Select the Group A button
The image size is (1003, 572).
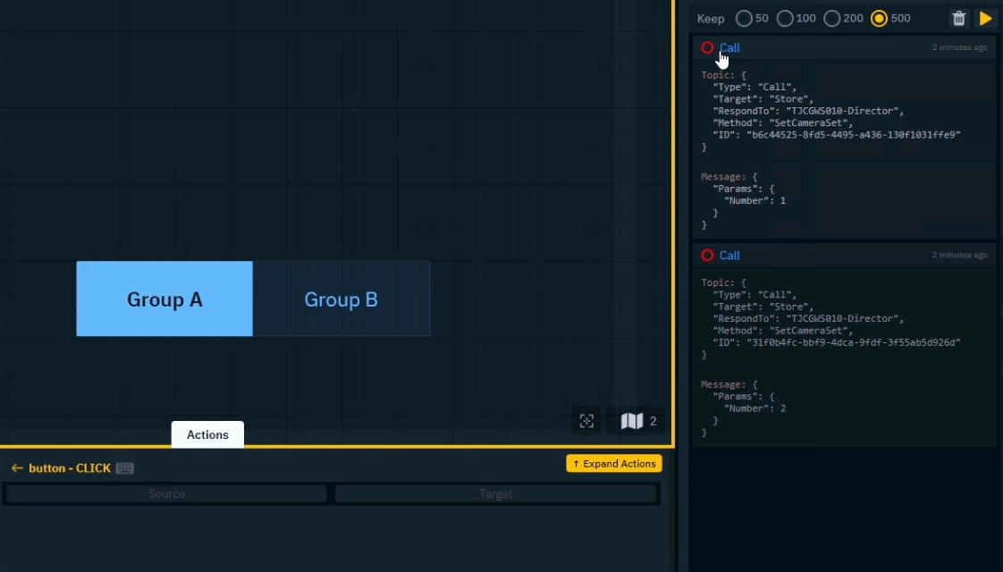(164, 299)
